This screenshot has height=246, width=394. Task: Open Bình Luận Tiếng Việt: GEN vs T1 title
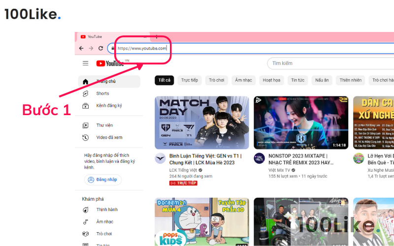[x=205, y=159]
